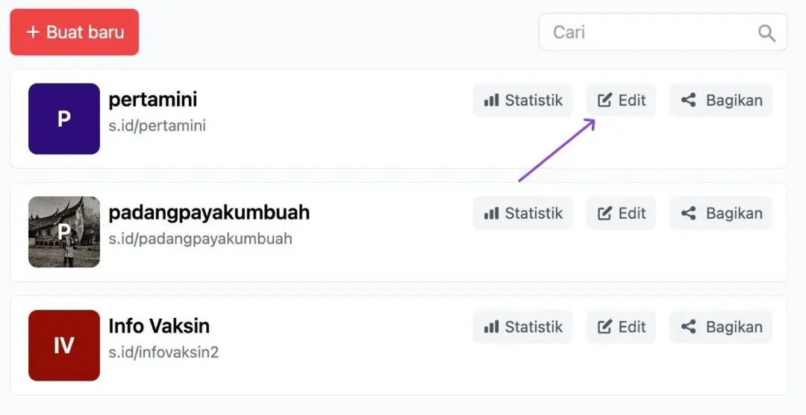
Task: Click the padangpayakumbuah house photo thumbnail
Action: coord(64,232)
